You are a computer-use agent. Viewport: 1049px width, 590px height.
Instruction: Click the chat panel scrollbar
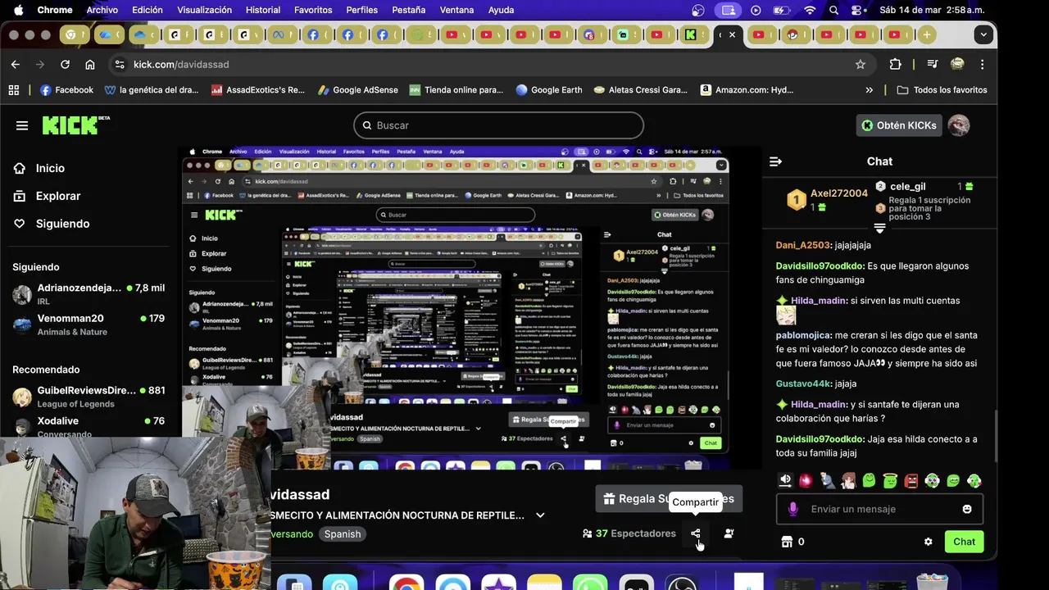click(x=995, y=434)
